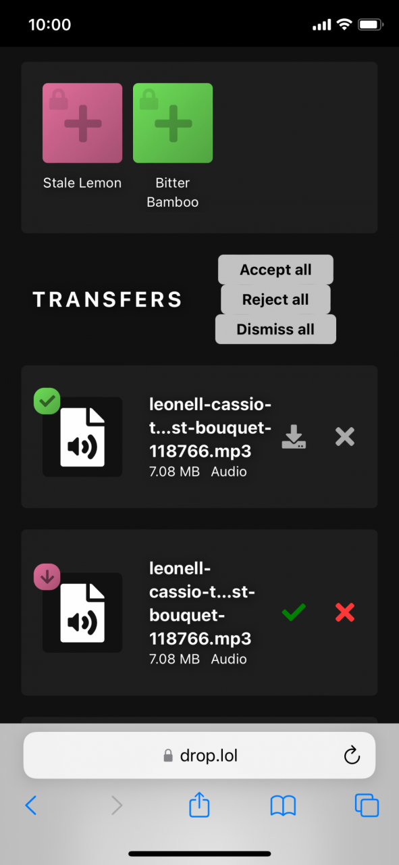The width and height of the screenshot is (399, 865).
Task: Click the Reject all button
Action: [275, 299]
